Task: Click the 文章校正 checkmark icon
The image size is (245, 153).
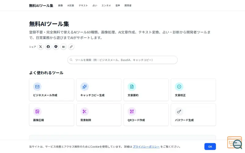Action: (179, 87)
